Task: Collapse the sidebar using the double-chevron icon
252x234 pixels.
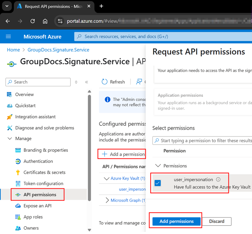Action: [x=86, y=82]
